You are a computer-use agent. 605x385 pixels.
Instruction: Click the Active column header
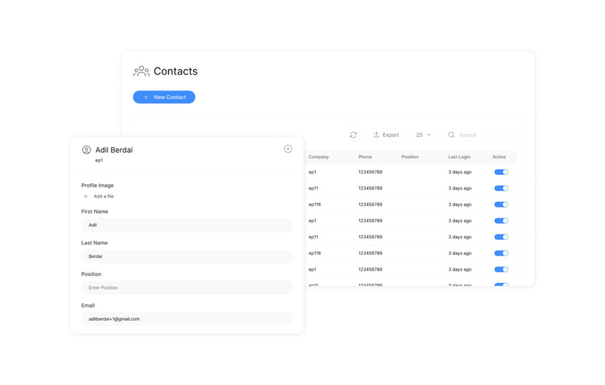click(499, 157)
